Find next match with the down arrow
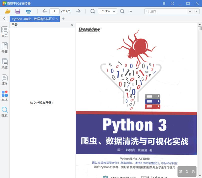202x178 pixels. point(196,11)
